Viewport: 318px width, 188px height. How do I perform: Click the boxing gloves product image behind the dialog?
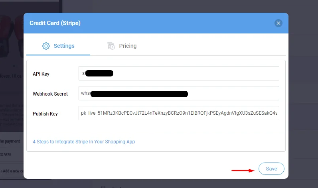coord(12,36)
